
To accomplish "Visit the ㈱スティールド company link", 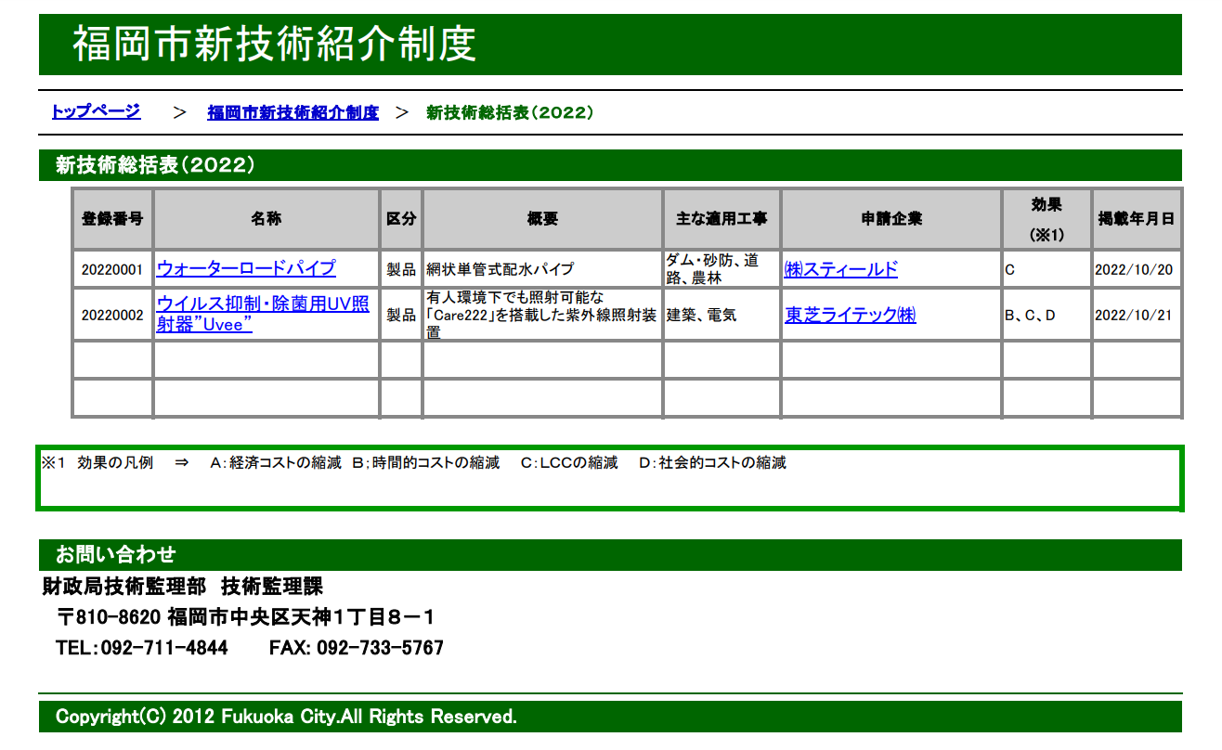I will [841, 269].
